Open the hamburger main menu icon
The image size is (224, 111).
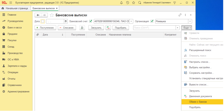(x=11, y=3)
